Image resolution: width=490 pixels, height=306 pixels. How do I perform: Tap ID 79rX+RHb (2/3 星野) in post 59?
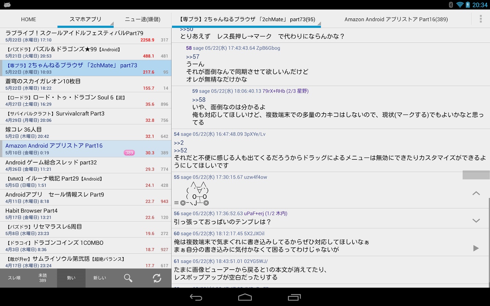pyautogui.click(x=286, y=91)
